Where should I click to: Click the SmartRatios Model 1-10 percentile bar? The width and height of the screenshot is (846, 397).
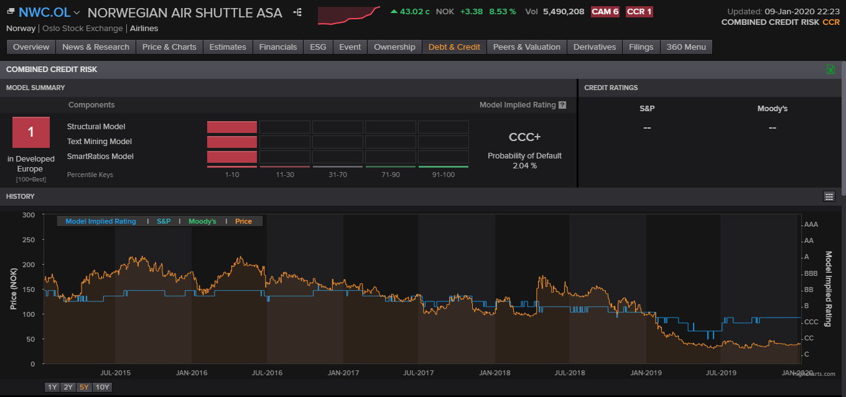tap(232, 157)
